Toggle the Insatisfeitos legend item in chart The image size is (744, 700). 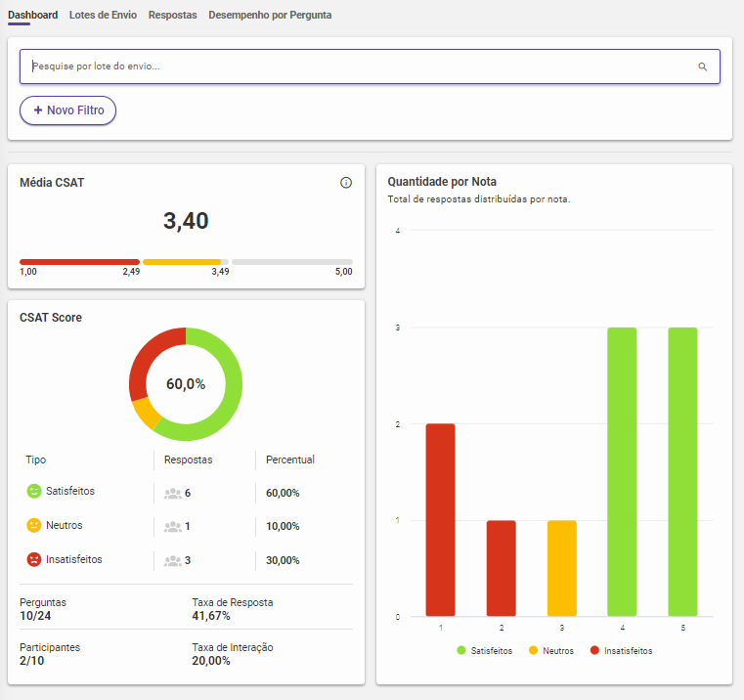pyautogui.click(x=621, y=650)
